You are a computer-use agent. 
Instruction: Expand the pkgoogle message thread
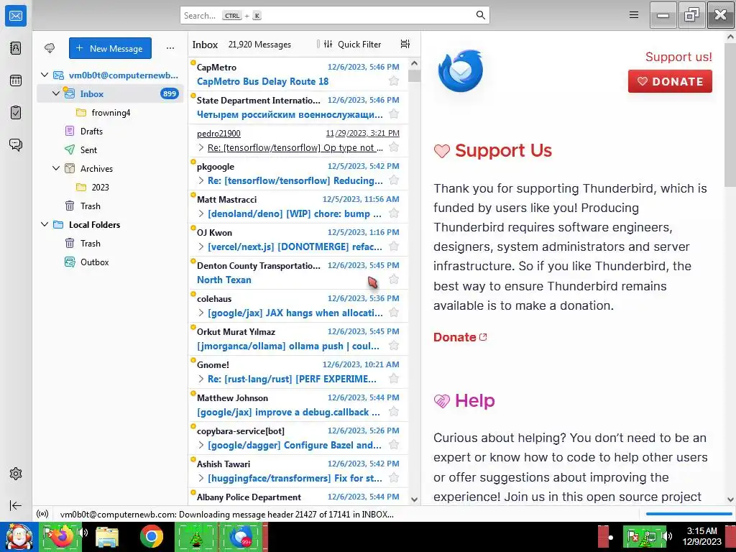[x=201, y=180]
